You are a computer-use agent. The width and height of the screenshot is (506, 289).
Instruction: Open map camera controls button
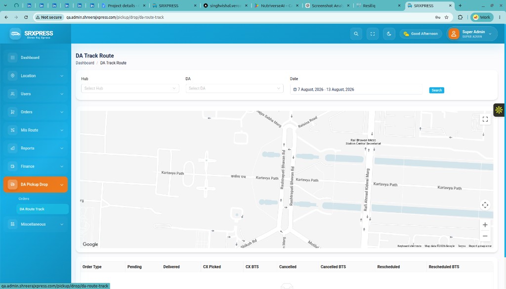[485, 205]
